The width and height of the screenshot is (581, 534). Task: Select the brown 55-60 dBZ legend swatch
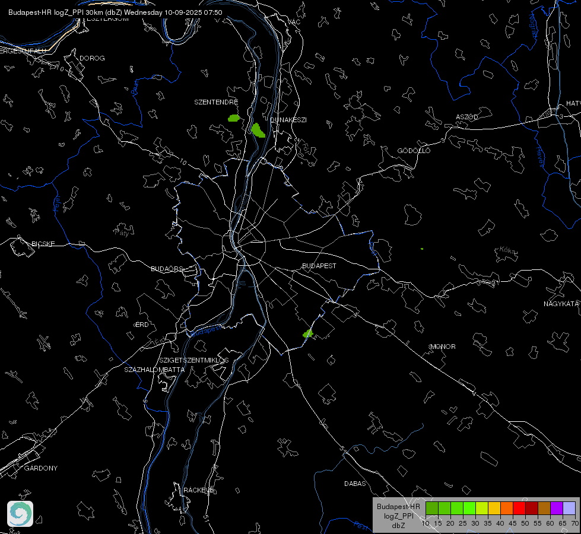tap(544, 508)
